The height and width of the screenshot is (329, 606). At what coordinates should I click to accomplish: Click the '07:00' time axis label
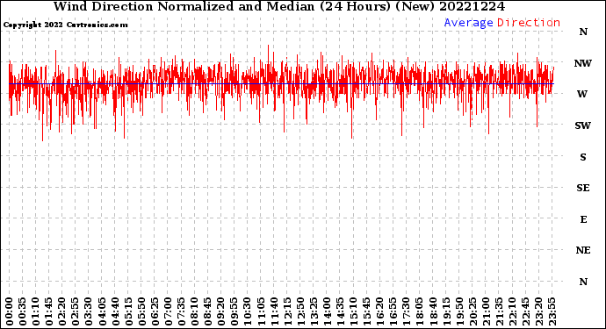[x=168, y=312]
